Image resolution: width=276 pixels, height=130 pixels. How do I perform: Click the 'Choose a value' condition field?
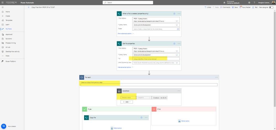(128, 98)
